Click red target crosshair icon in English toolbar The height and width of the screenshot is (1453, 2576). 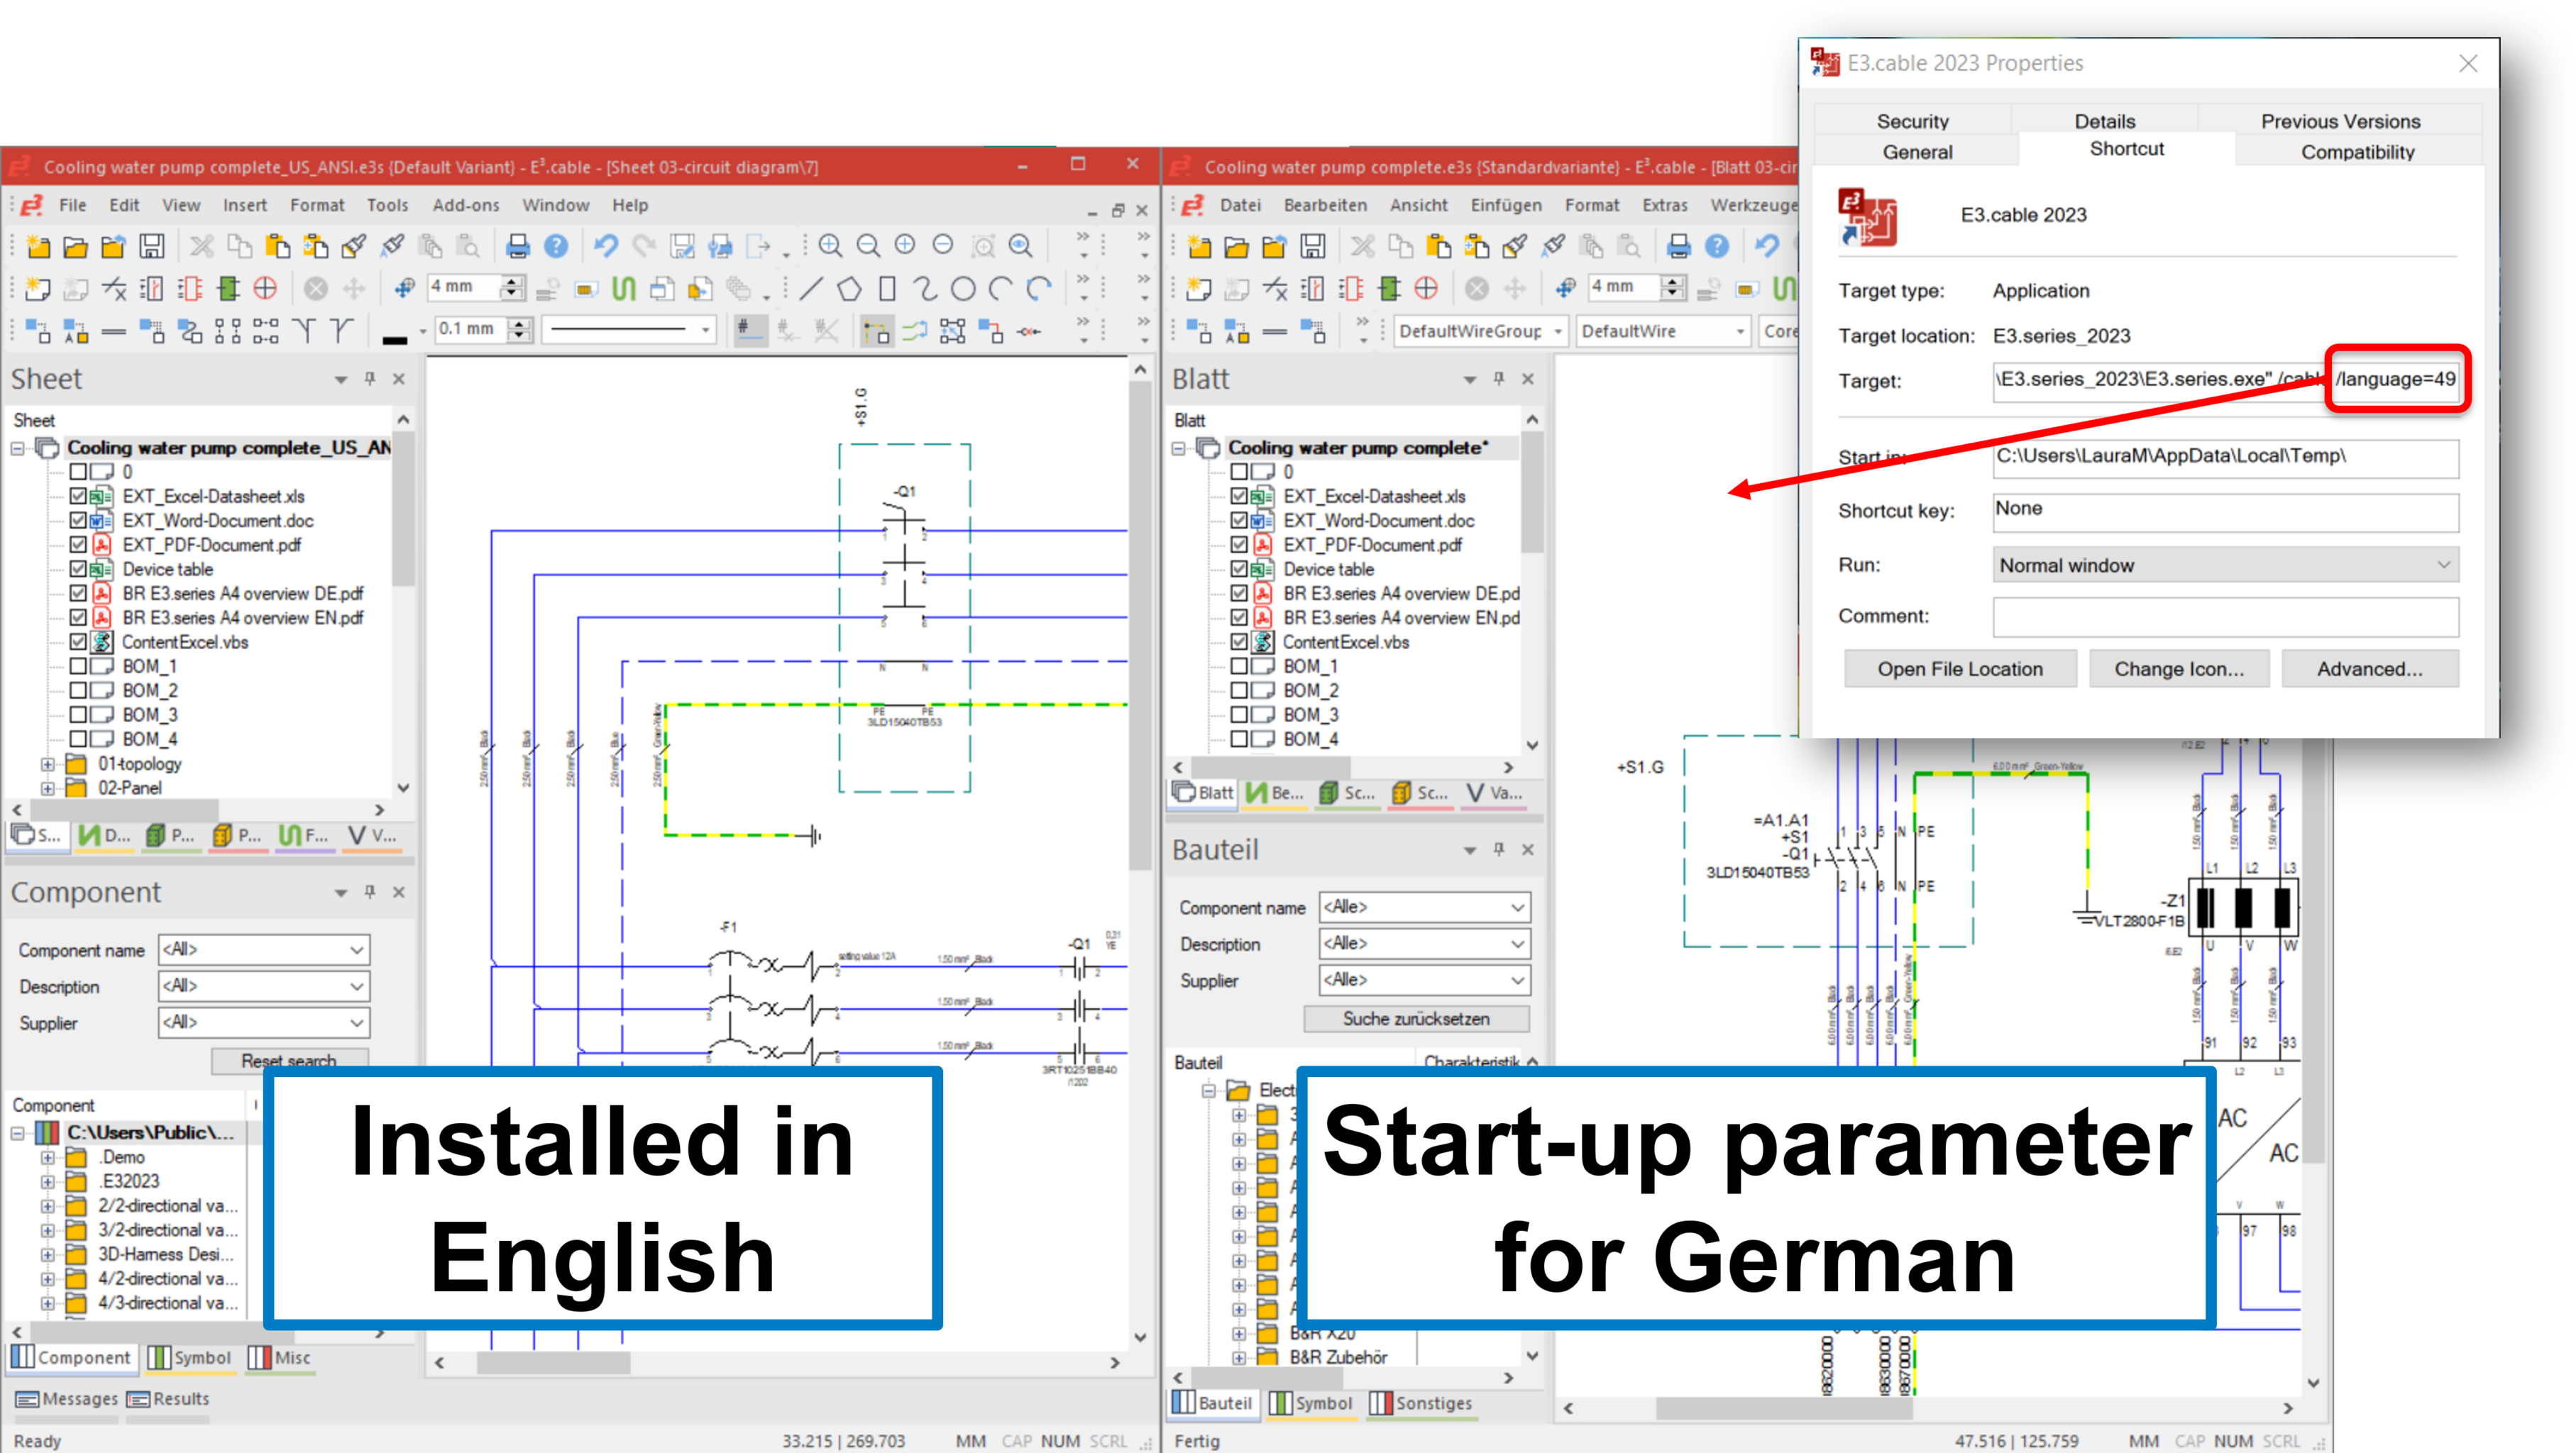(x=265, y=289)
